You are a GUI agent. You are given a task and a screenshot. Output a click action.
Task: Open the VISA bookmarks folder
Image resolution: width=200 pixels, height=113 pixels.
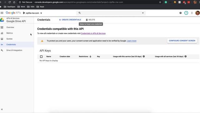click(x=31, y=7)
